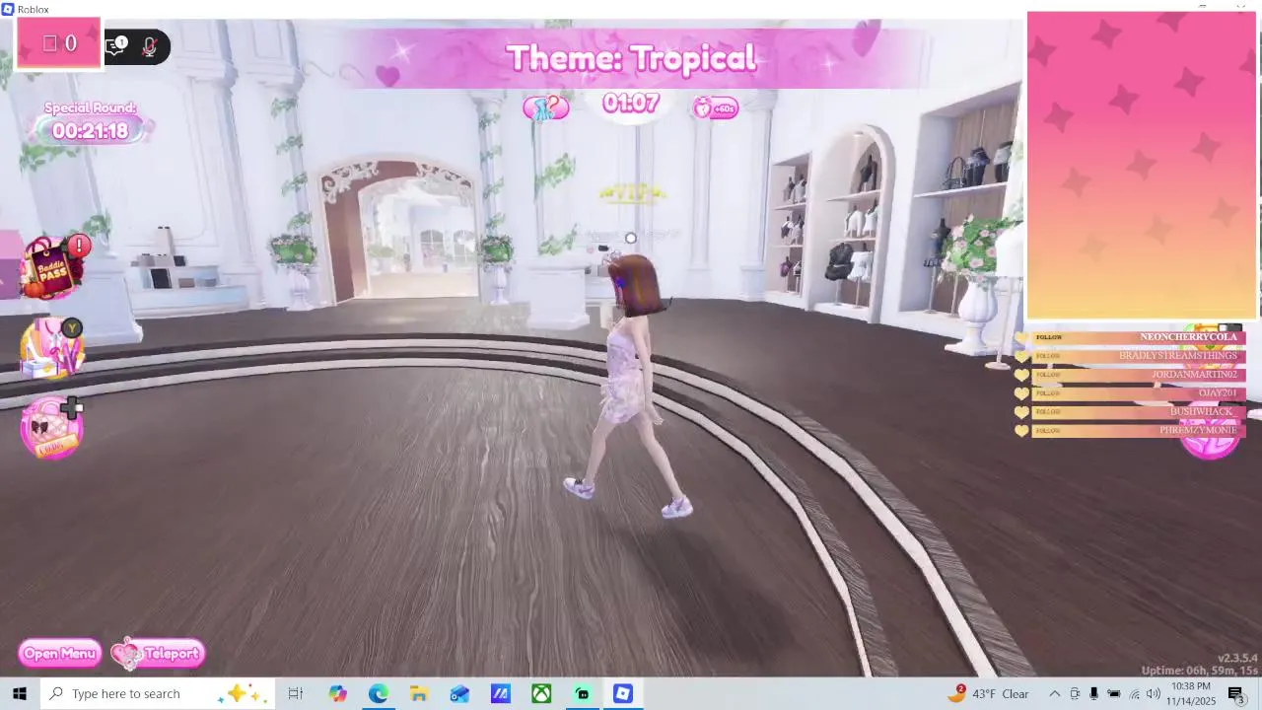The image size is (1262, 710).
Task: Open the pink codes gift icon
Action: 52,427
